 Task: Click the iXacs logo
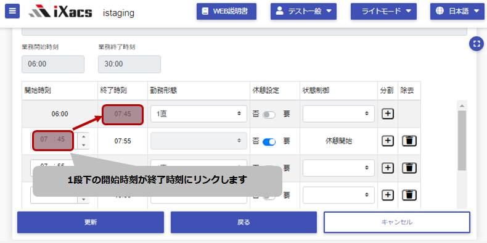pos(60,12)
